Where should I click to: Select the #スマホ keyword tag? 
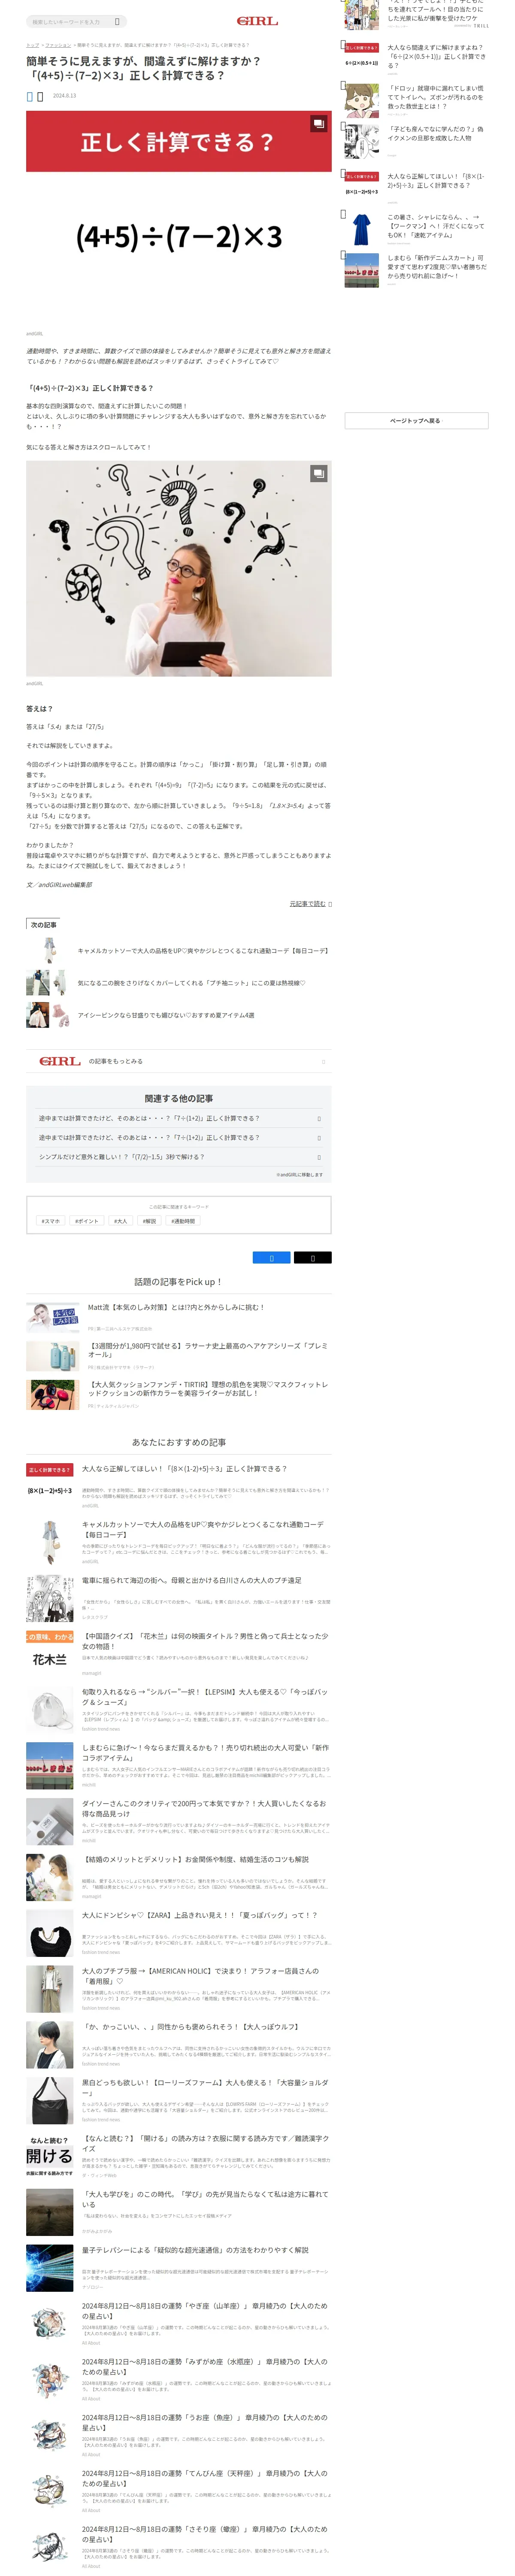[x=50, y=1220]
